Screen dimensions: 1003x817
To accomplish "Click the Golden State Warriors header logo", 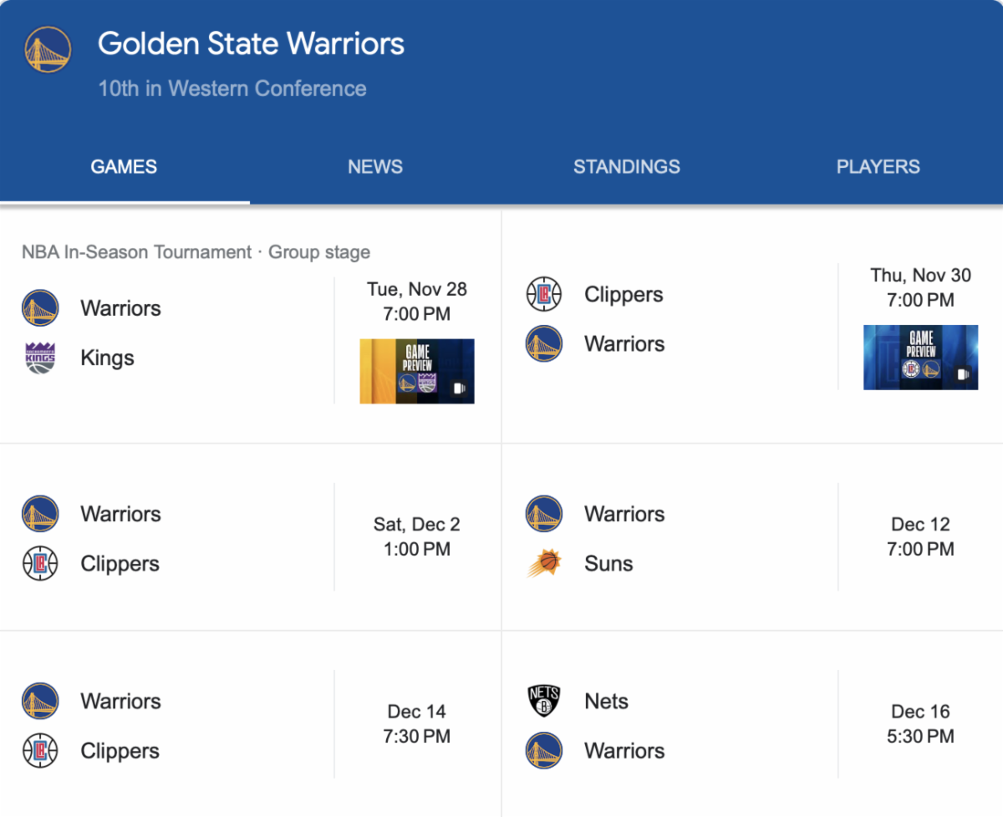I will [x=48, y=49].
